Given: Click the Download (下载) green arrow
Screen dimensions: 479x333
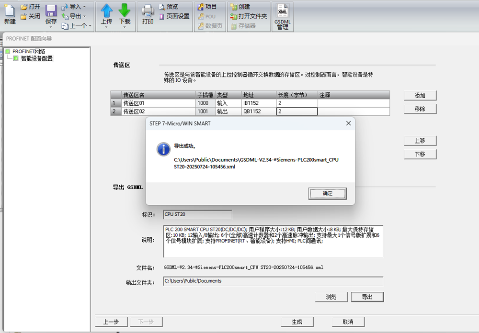Looking at the screenshot, I should pyautogui.click(x=125, y=11).
